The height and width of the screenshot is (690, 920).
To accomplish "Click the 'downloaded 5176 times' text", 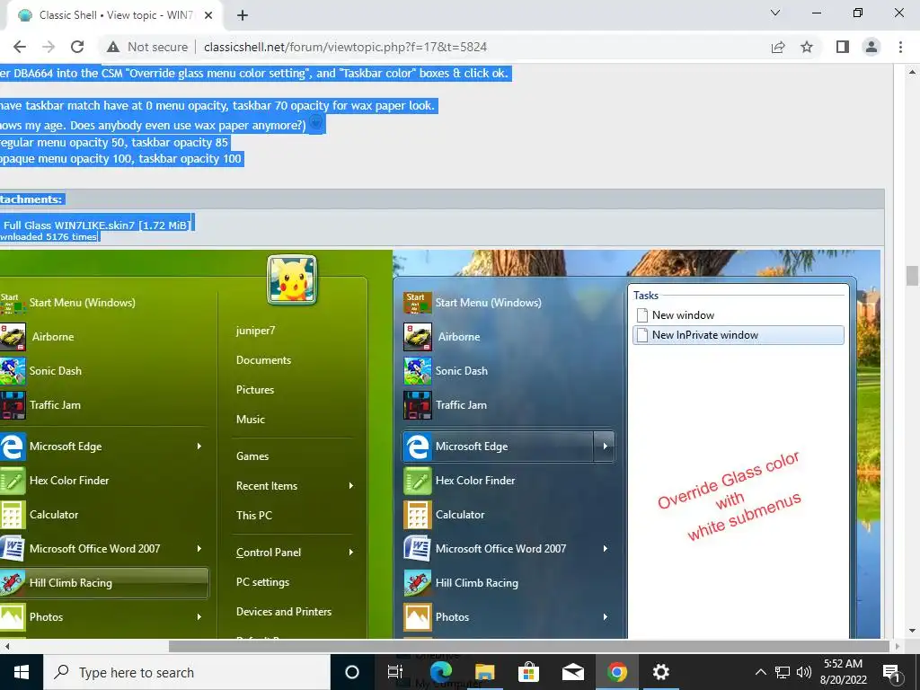I will tap(49, 237).
